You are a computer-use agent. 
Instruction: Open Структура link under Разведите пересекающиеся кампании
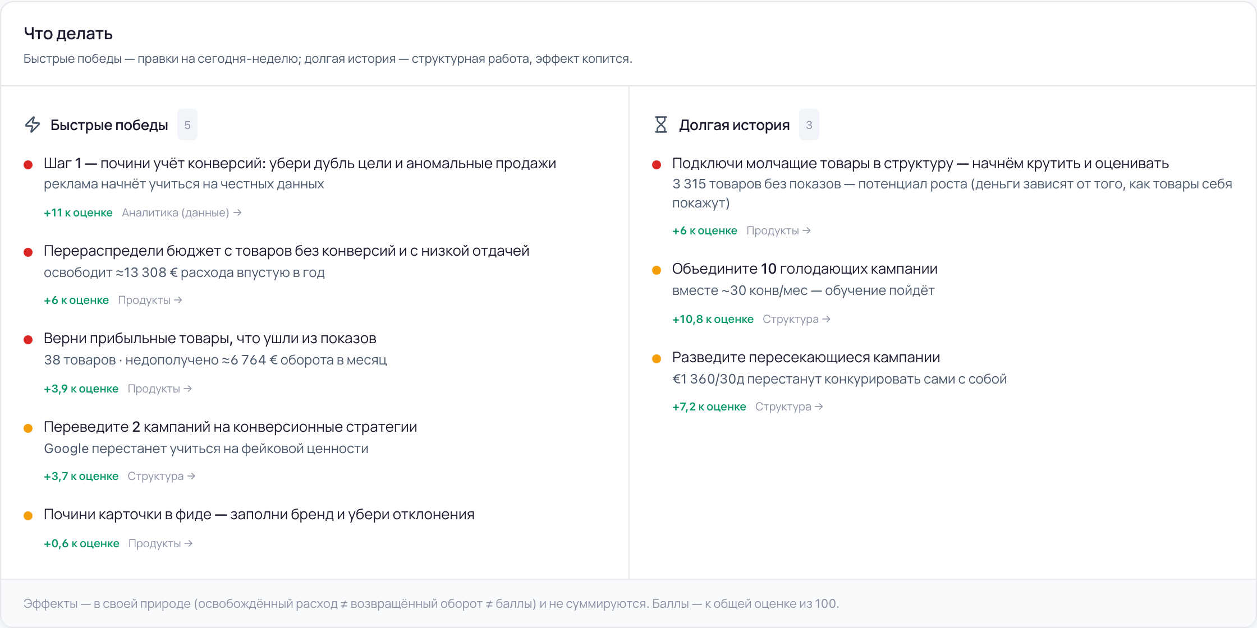(789, 407)
